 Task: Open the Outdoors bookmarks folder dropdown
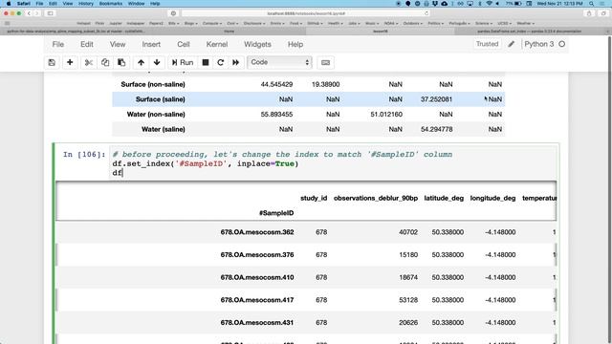(412, 23)
